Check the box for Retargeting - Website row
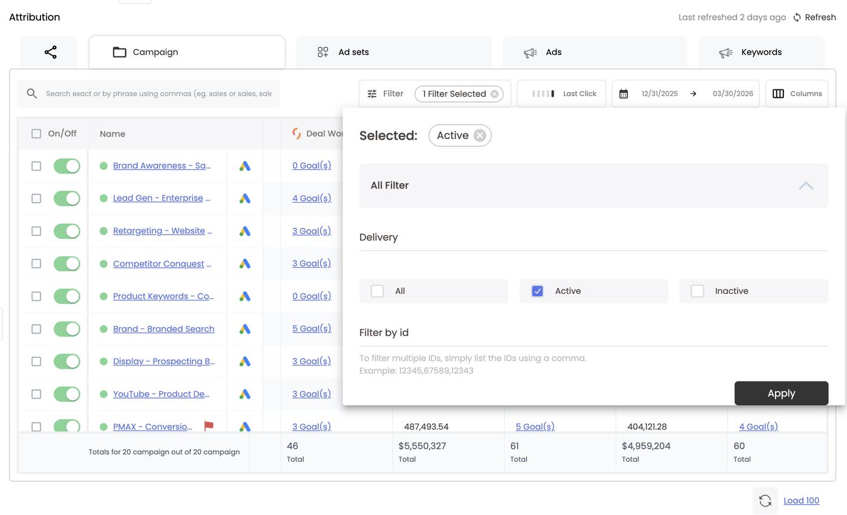Viewport: 847px width, 515px height. coord(36,231)
